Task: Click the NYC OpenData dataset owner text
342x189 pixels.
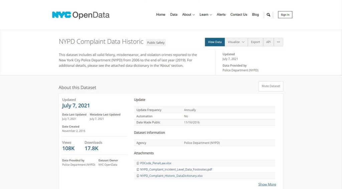Action: 108,165
